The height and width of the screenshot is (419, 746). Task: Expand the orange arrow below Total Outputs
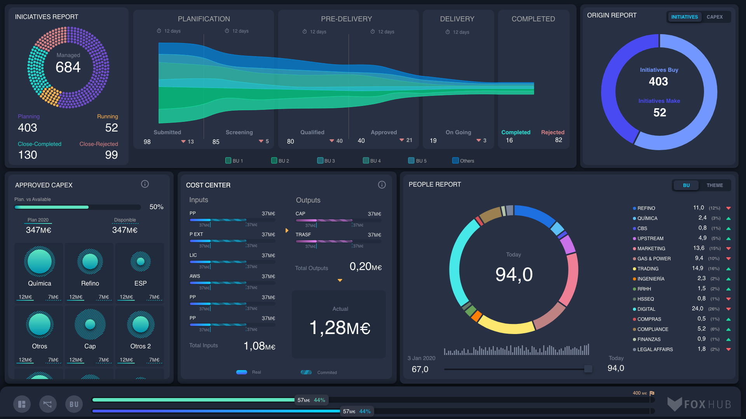point(340,280)
